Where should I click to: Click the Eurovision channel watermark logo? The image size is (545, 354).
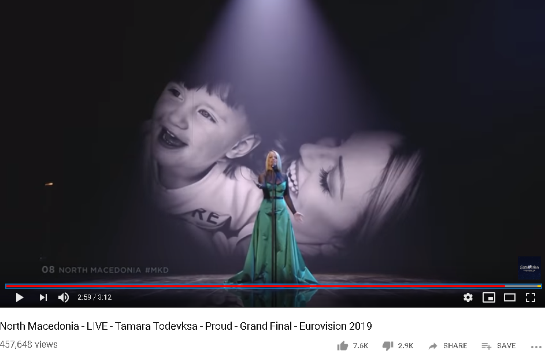[529, 268]
